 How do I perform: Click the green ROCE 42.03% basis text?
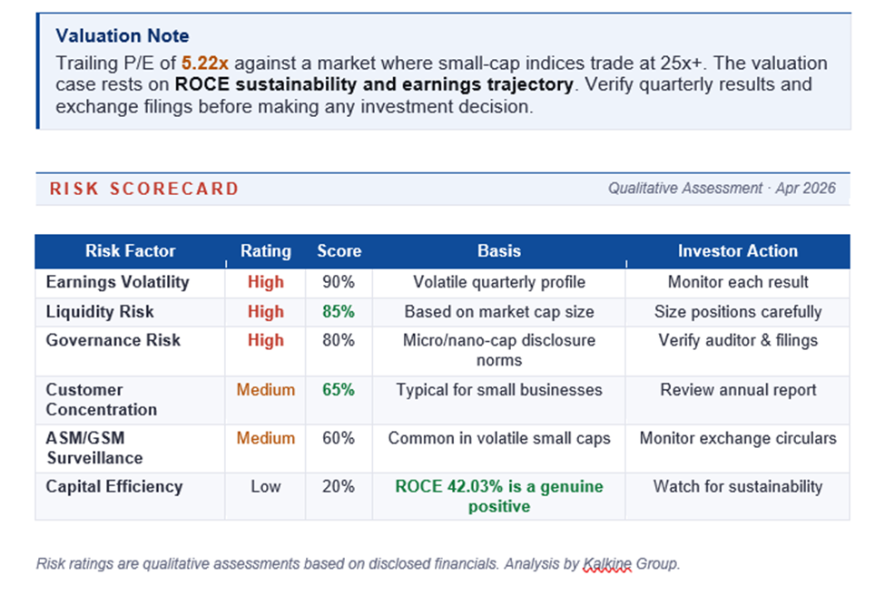pyautogui.click(x=499, y=496)
